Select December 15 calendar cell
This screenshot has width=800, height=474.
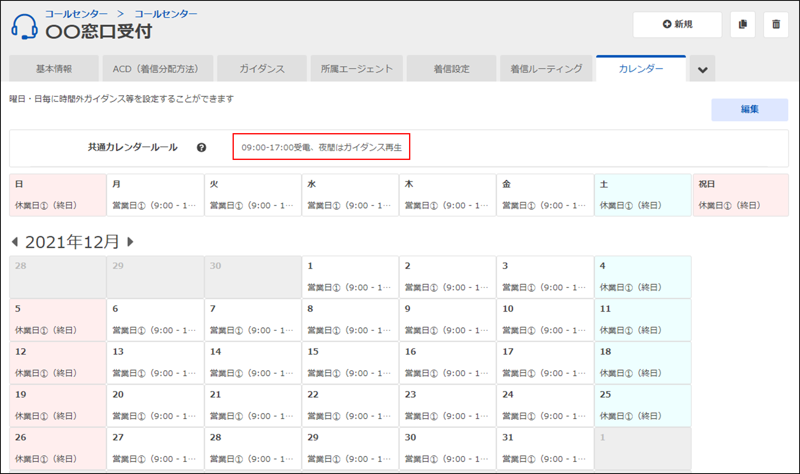(x=351, y=363)
